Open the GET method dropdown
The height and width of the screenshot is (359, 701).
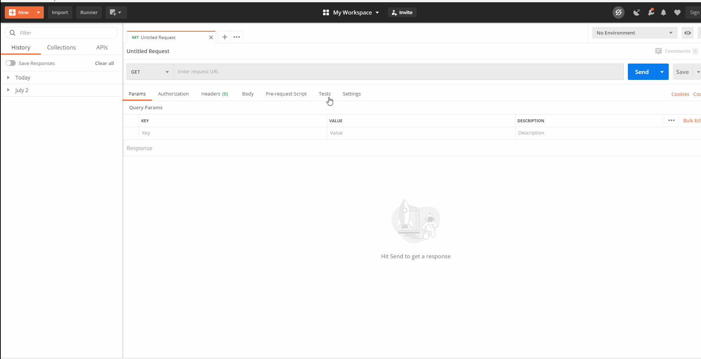point(150,72)
